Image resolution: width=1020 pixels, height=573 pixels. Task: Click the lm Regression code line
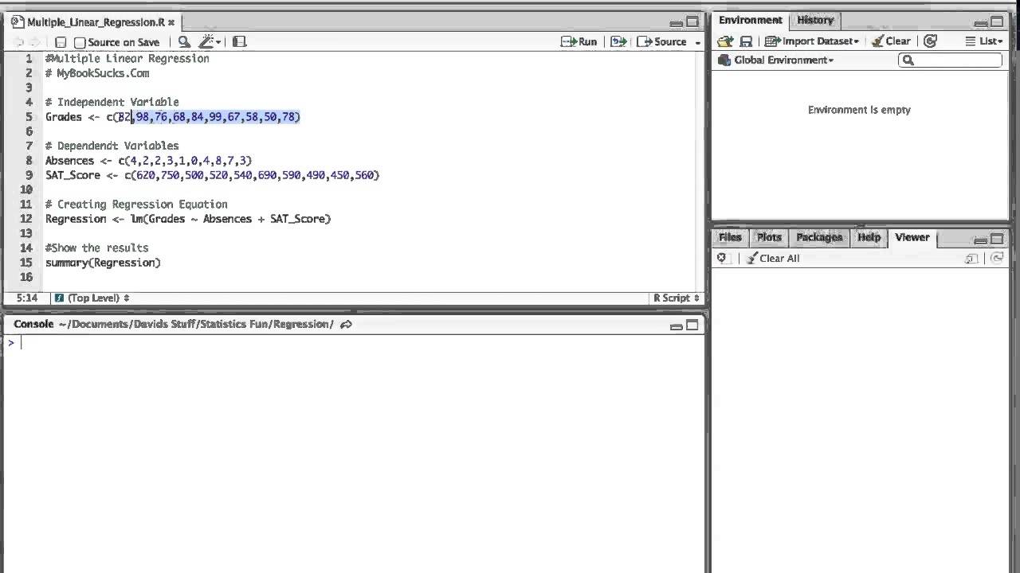click(x=188, y=219)
